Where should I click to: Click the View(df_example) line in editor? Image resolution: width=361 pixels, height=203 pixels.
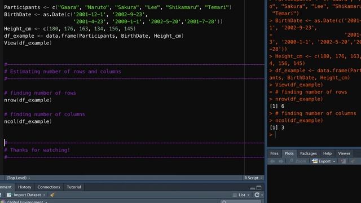pos(28,43)
